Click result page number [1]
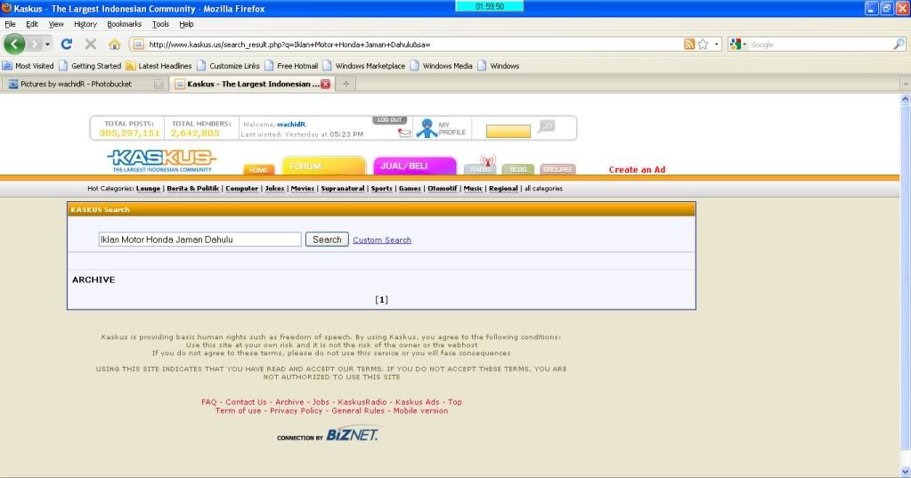911x478 pixels. [x=381, y=300]
